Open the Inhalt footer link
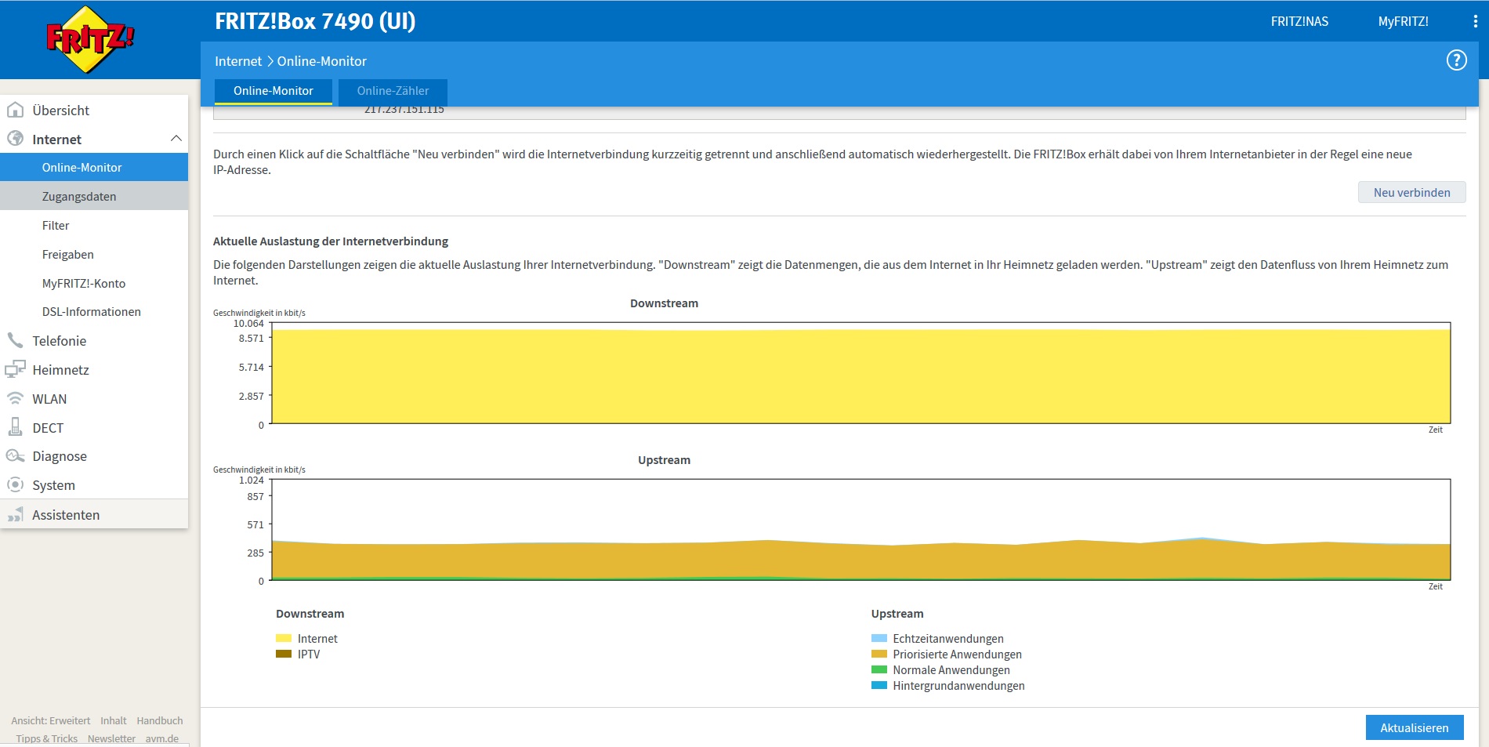The width and height of the screenshot is (1489, 747). click(x=113, y=720)
